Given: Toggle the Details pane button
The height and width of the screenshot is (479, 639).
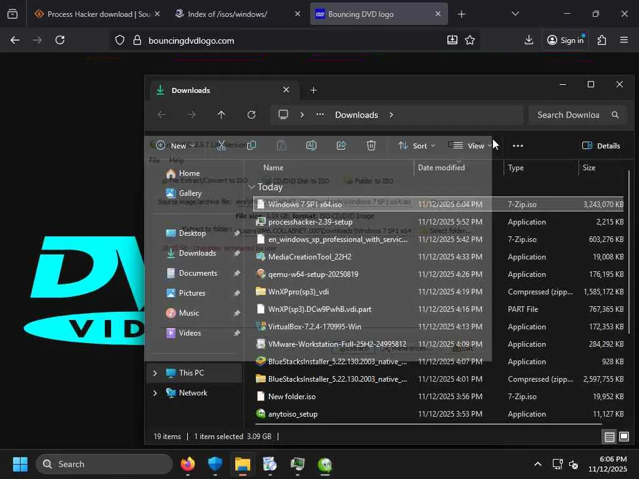Looking at the screenshot, I should (601, 145).
